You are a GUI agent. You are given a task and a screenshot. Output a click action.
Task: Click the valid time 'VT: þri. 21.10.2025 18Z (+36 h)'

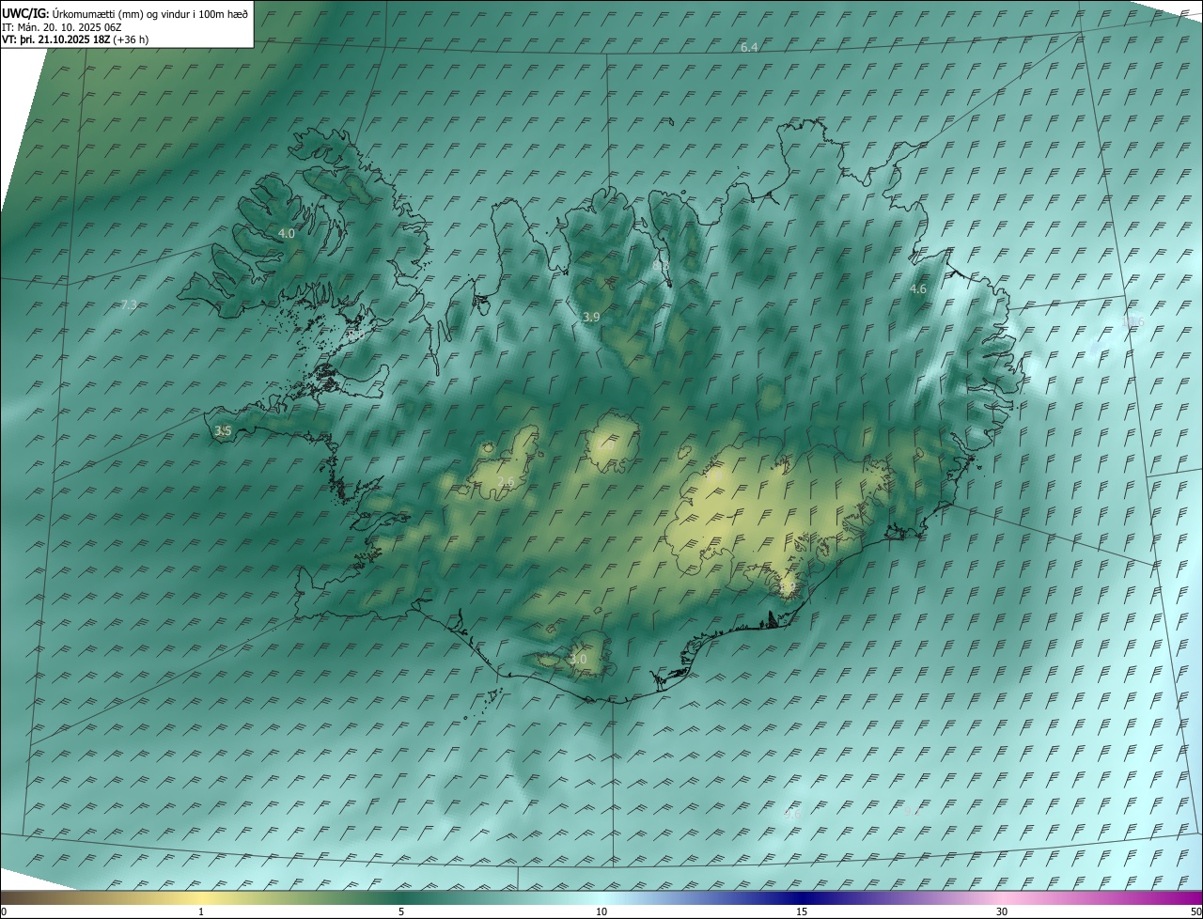(x=75, y=39)
